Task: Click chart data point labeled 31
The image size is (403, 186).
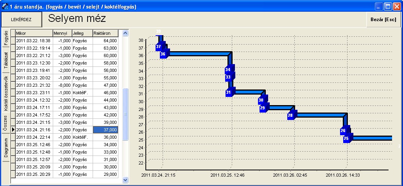Action: click(x=229, y=92)
